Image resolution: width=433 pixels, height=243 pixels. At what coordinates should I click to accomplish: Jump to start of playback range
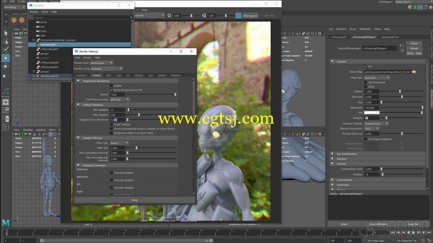pyautogui.click(x=393, y=233)
